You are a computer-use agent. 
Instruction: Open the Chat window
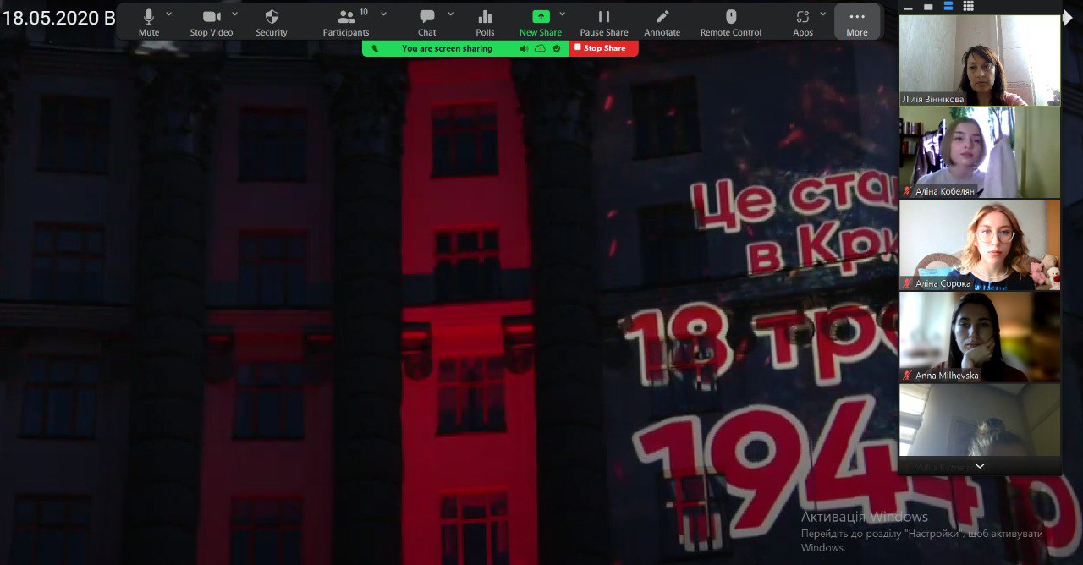coord(427,22)
